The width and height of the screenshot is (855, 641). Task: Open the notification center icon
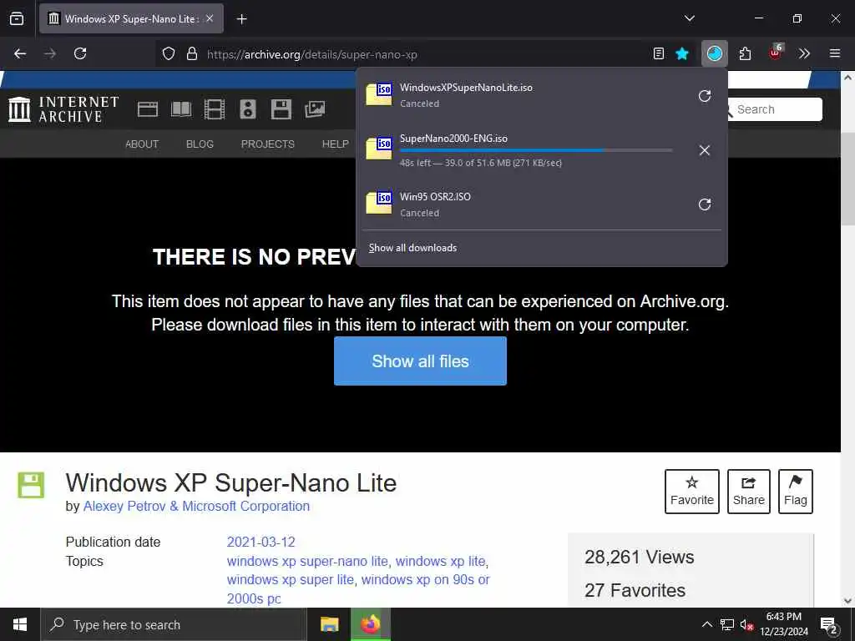[829, 626]
